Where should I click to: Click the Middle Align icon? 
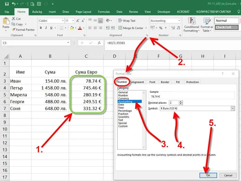tap(95, 20)
